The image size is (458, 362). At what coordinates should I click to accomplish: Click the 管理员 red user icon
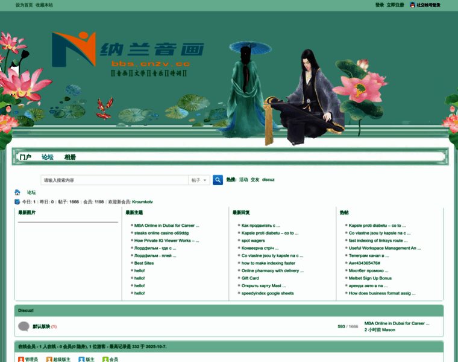(x=20, y=360)
